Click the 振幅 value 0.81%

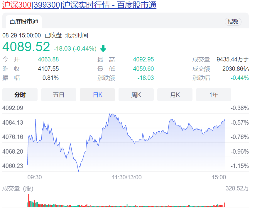coord(50,78)
